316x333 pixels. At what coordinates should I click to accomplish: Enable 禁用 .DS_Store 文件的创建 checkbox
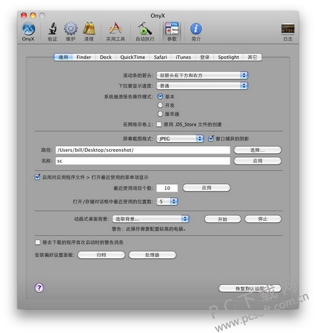(159, 124)
